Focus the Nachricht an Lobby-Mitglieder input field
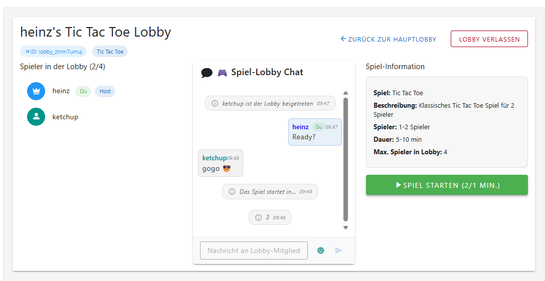The image size is (545, 281). pos(254,250)
